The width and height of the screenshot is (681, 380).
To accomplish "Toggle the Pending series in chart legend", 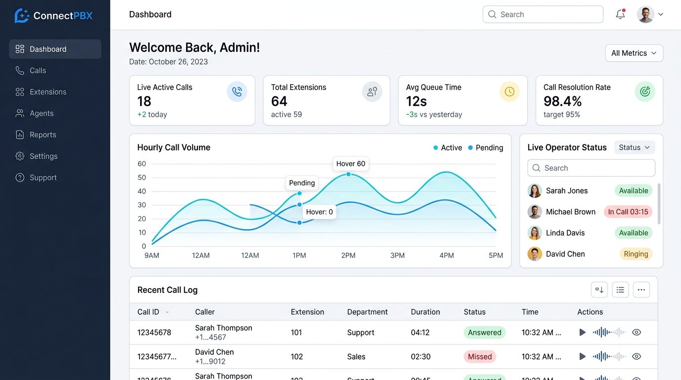I will 486,147.
